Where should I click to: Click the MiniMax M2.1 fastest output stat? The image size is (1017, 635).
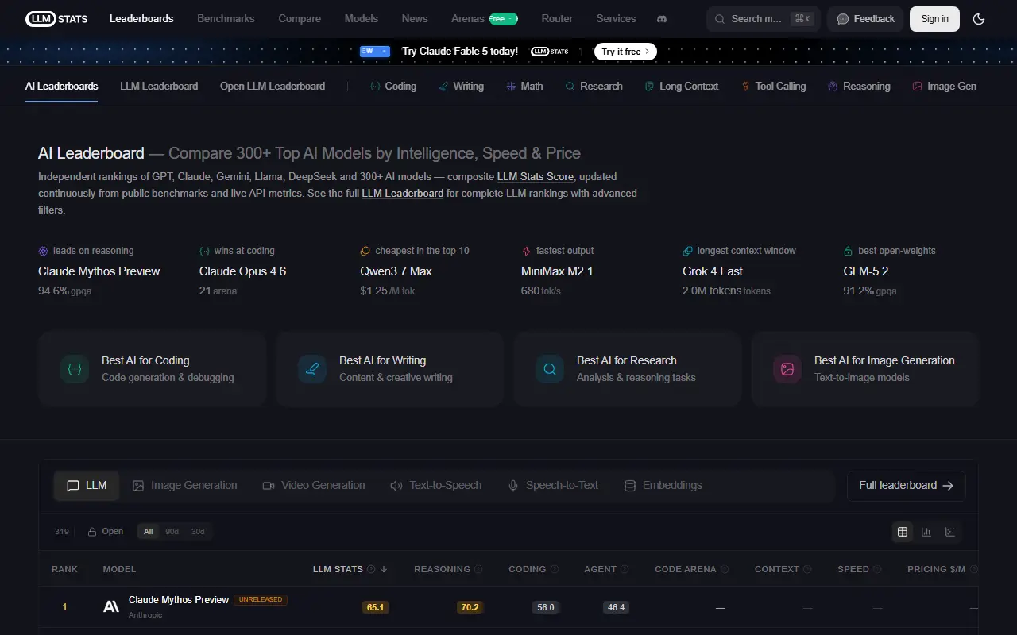click(557, 271)
